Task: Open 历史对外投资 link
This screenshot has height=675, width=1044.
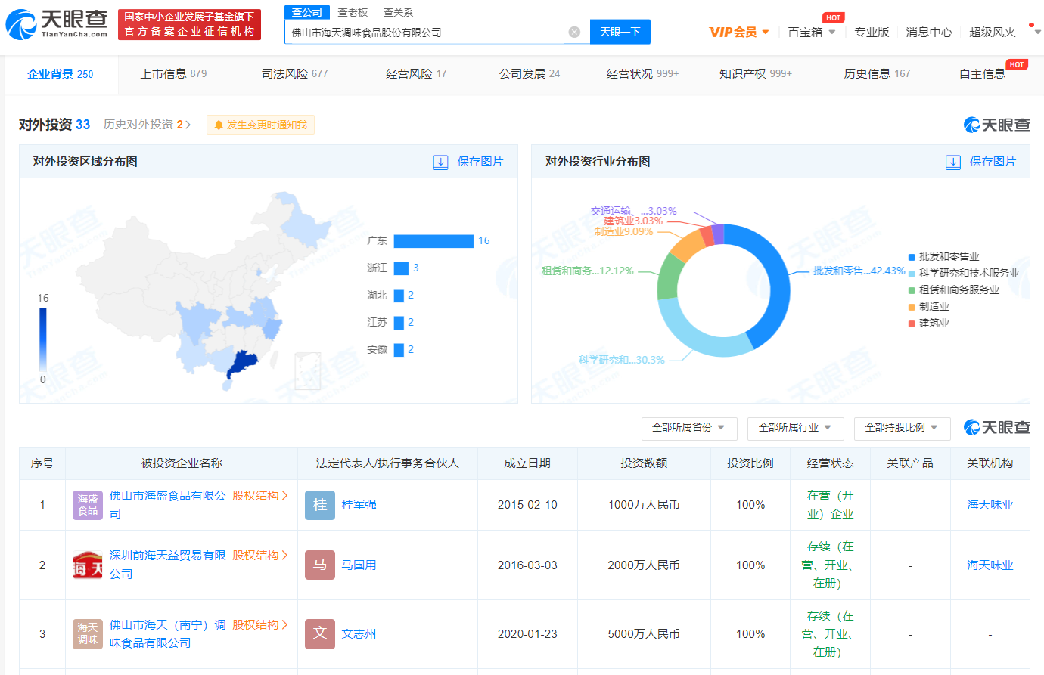Action: tap(147, 125)
